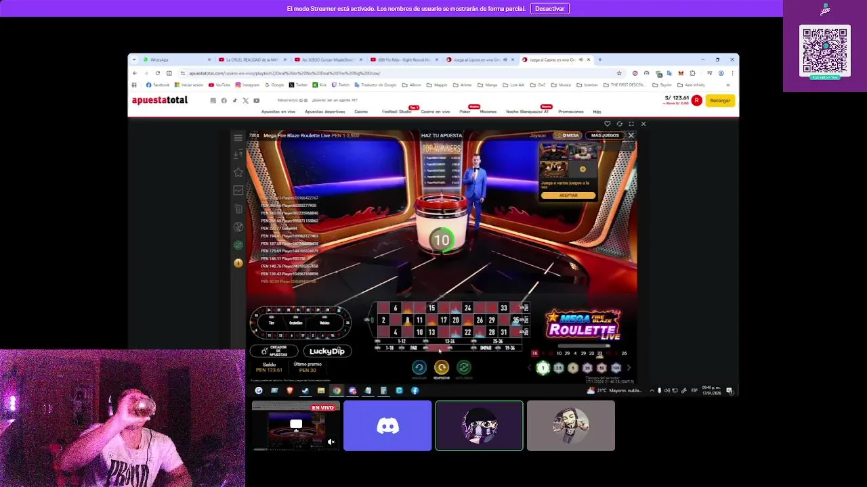Bookmark page with the star icon in address bar
Screen dimensions: 867x487
tap(619, 73)
